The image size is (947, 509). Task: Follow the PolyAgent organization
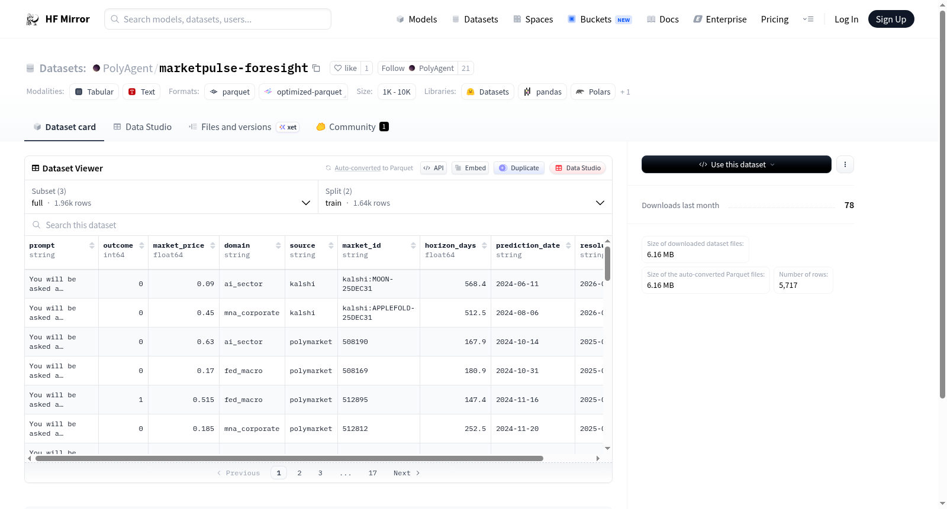pos(418,69)
